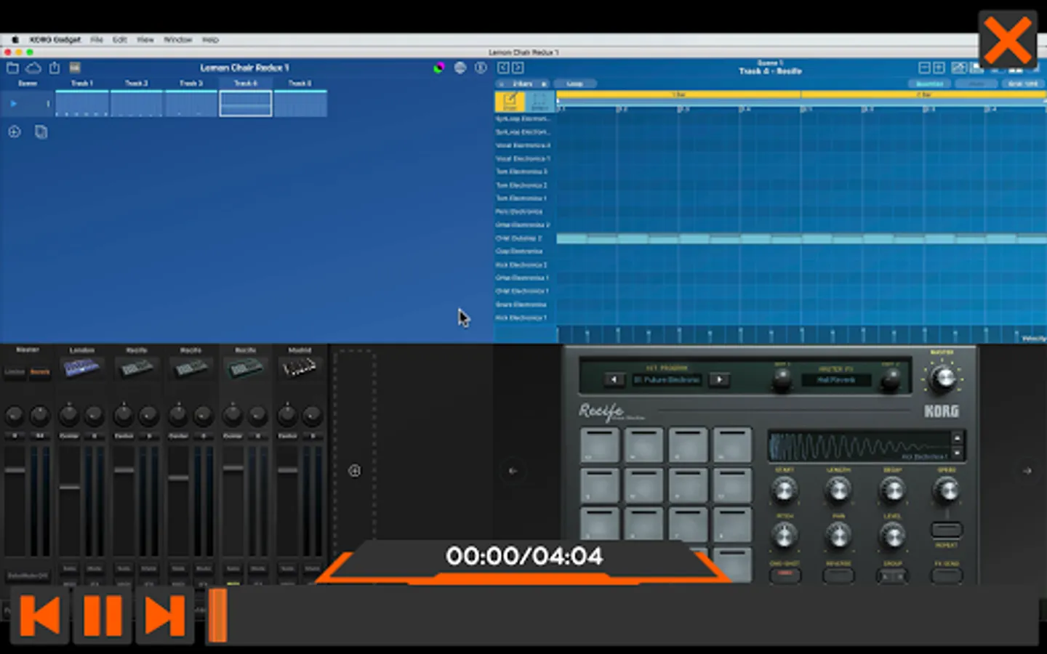This screenshot has height=654, width=1047.
Task: Open the Recife master FX selector
Action: click(835, 379)
